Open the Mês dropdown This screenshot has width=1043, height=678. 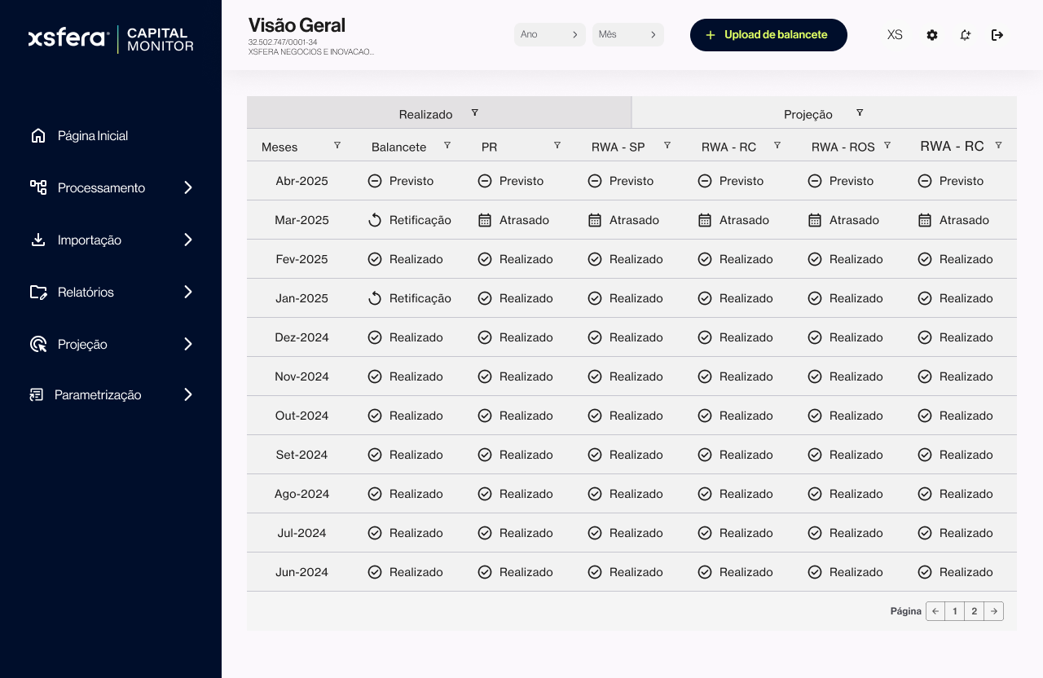coord(627,34)
